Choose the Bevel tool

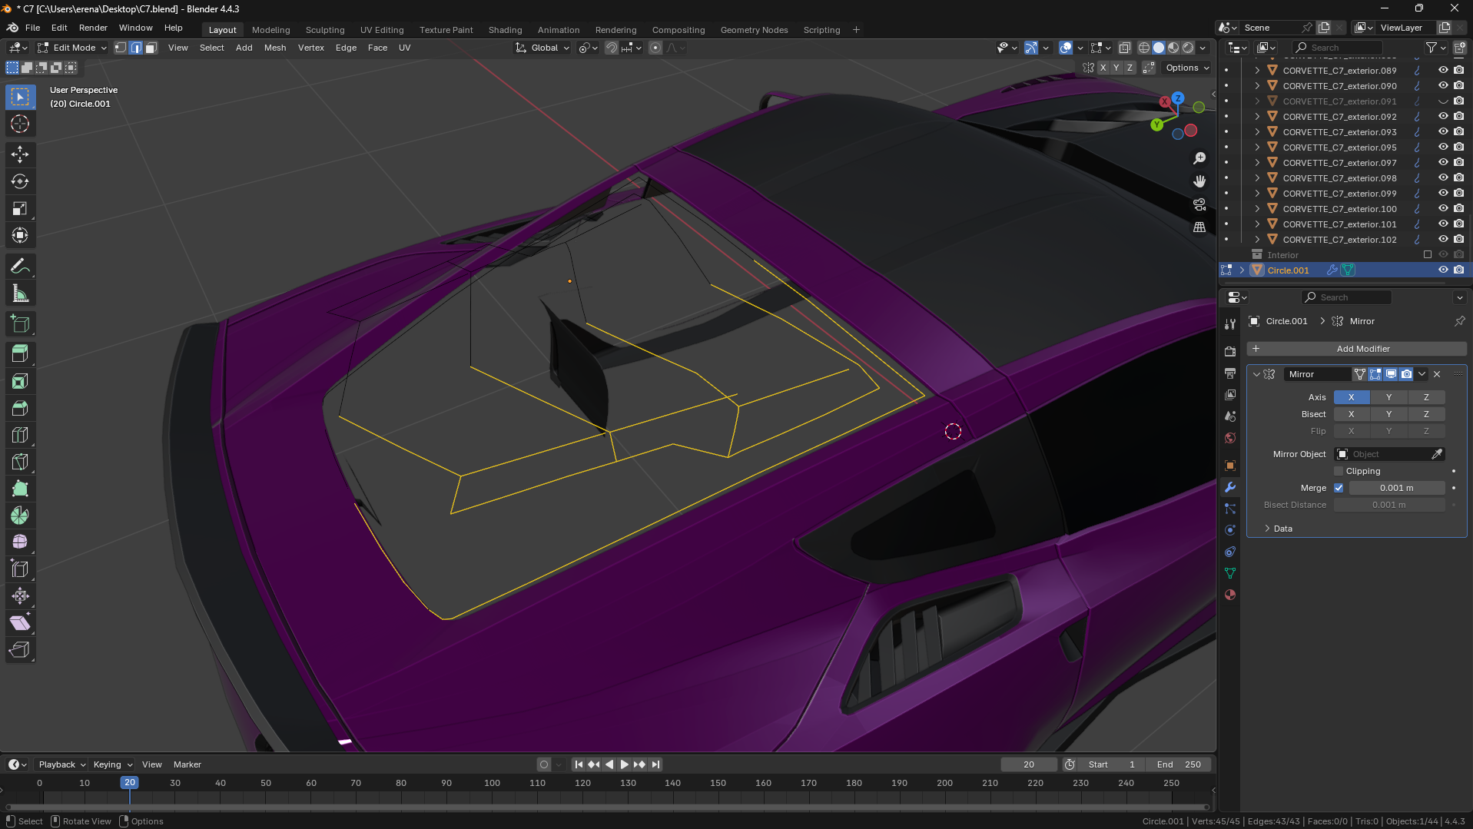coord(20,408)
